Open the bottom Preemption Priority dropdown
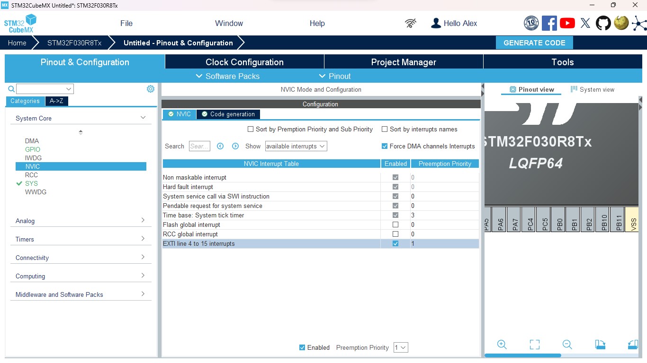 point(400,347)
